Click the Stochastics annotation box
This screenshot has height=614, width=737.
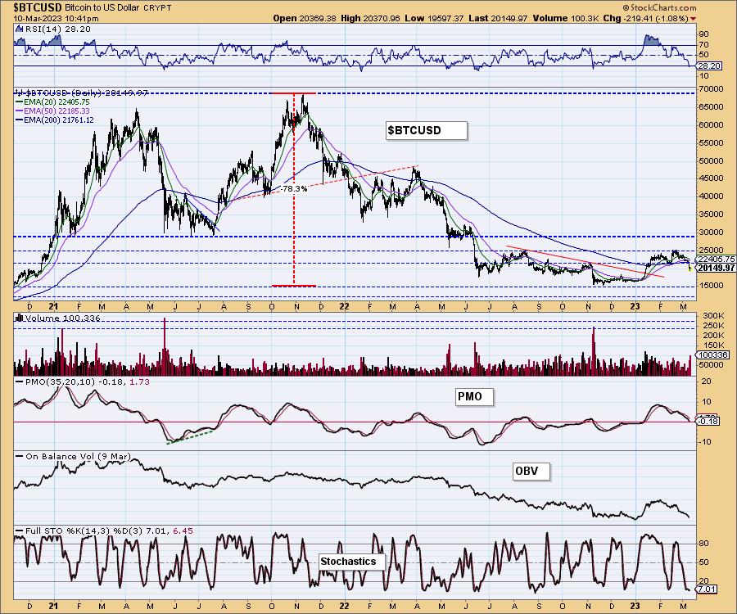click(352, 562)
